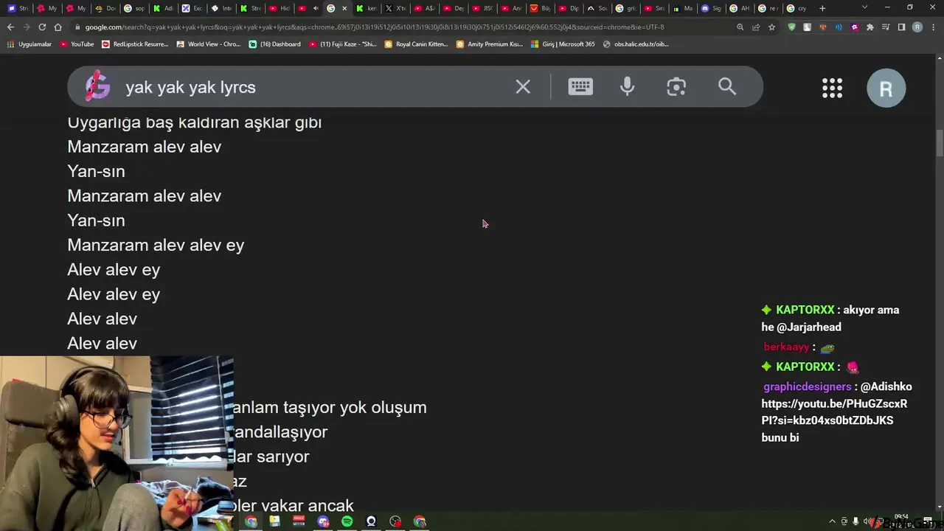Open the Google account avatar R
The height and width of the screenshot is (531, 944).
click(886, 88)
